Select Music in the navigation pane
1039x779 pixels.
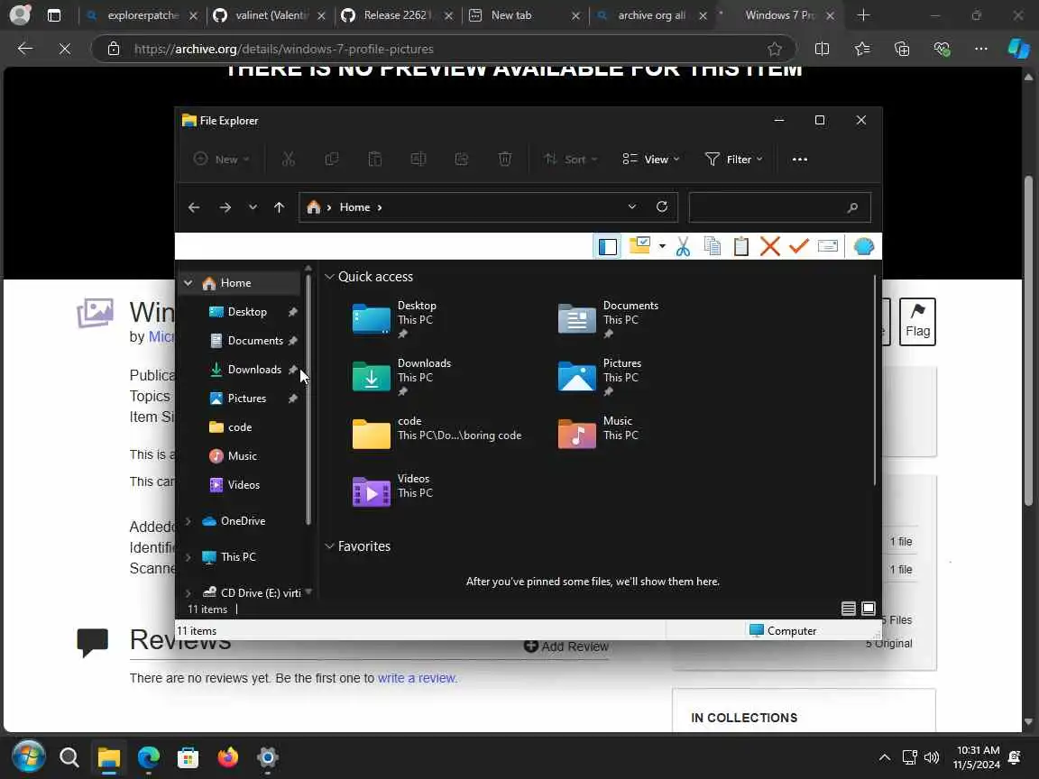click(x=243, y=455)
